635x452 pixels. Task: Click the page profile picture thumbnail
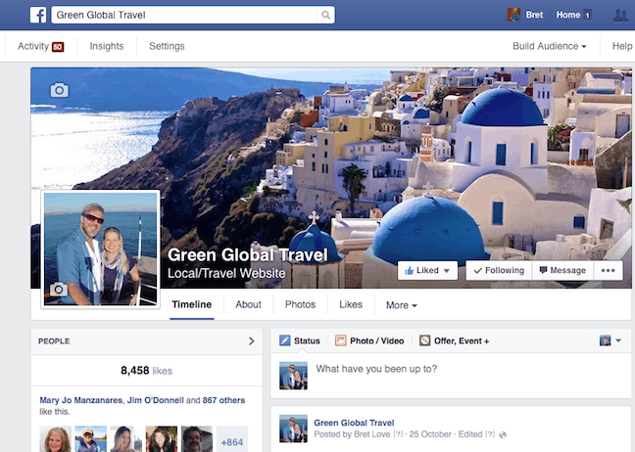[x=100, y=249]
